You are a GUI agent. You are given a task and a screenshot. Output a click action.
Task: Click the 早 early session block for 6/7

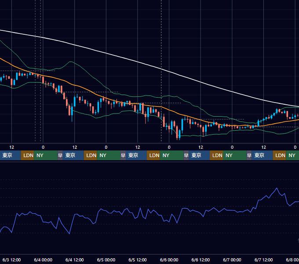click(x=249, y=155)
